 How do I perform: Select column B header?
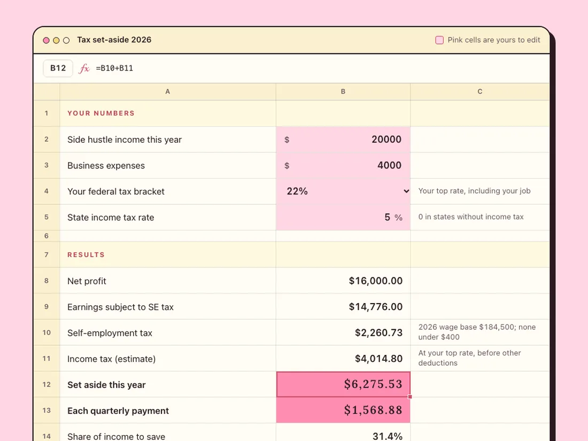pos(343,91)
